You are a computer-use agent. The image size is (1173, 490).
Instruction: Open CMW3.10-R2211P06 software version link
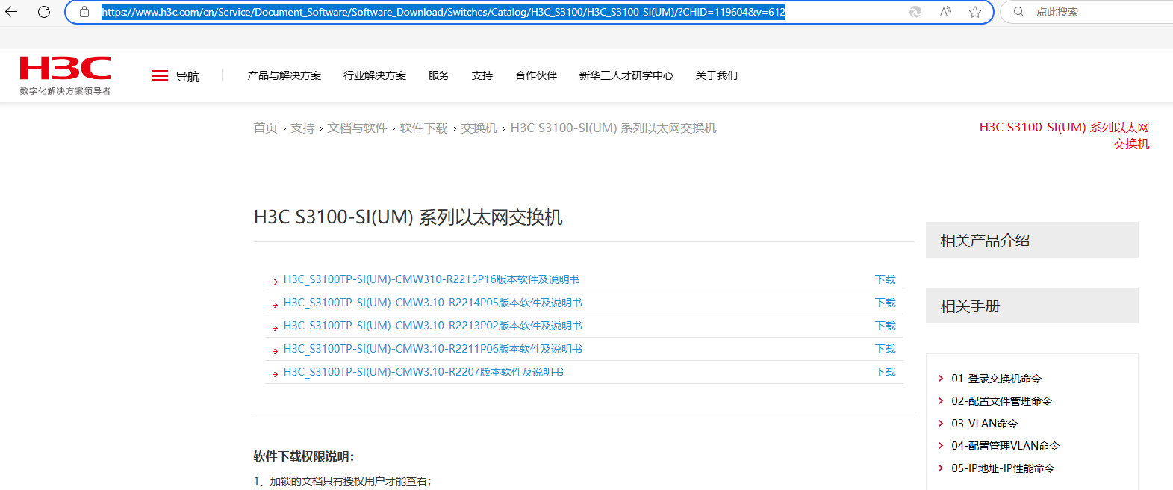[433, 349]
